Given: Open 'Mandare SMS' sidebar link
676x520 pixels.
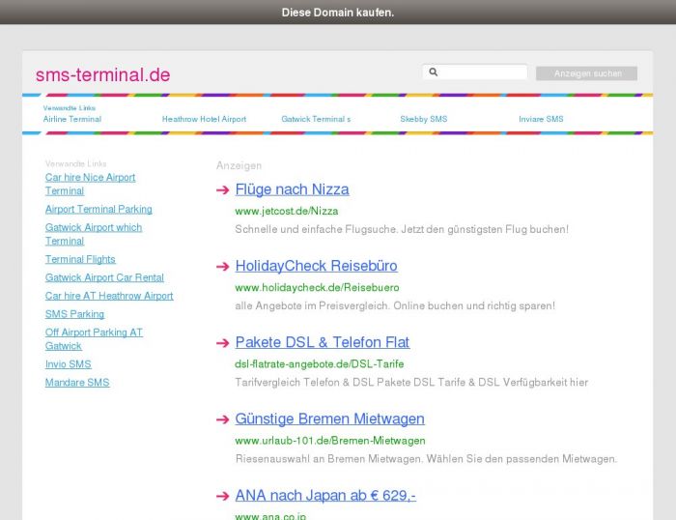Looking at the screenshot, I should 77,383.
